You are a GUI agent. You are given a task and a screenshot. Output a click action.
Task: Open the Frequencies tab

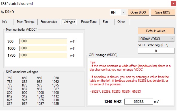49,22
